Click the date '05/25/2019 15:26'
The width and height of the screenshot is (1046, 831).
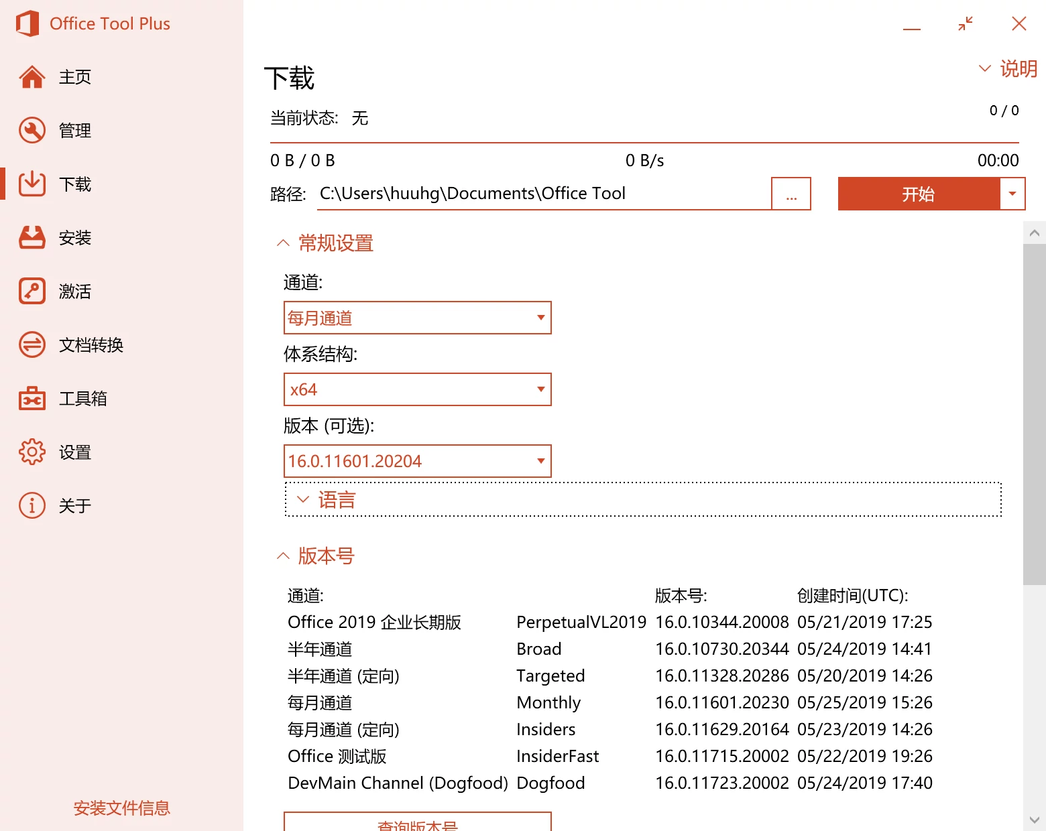865,703
